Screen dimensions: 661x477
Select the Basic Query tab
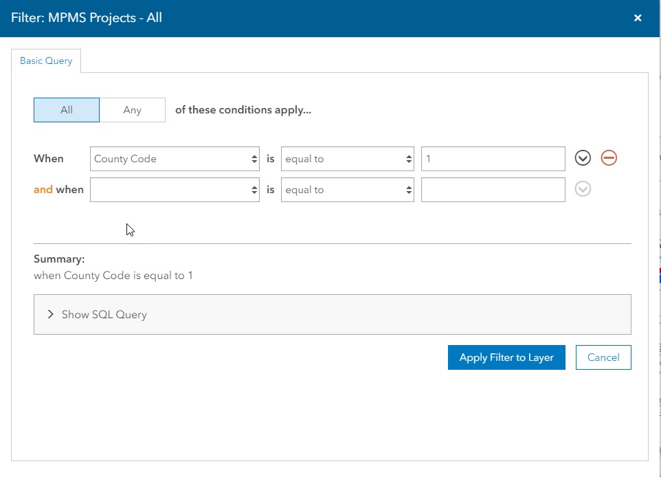[46, 60]
